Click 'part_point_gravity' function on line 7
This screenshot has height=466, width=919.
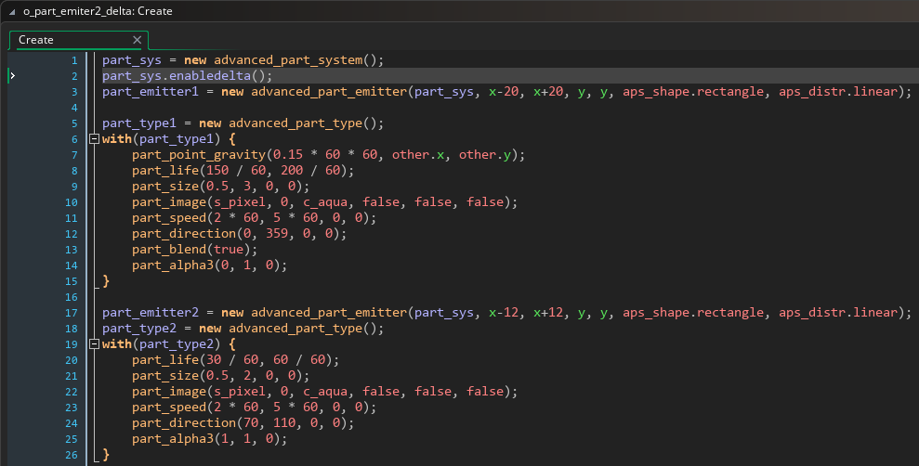point(199,155)
